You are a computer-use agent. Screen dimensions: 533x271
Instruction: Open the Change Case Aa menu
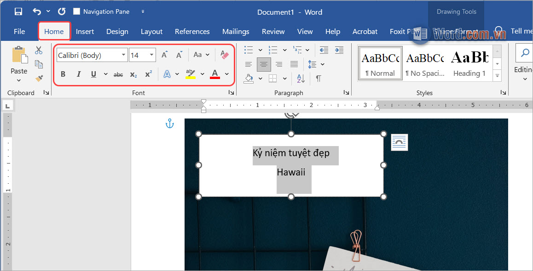pos(201,55)
